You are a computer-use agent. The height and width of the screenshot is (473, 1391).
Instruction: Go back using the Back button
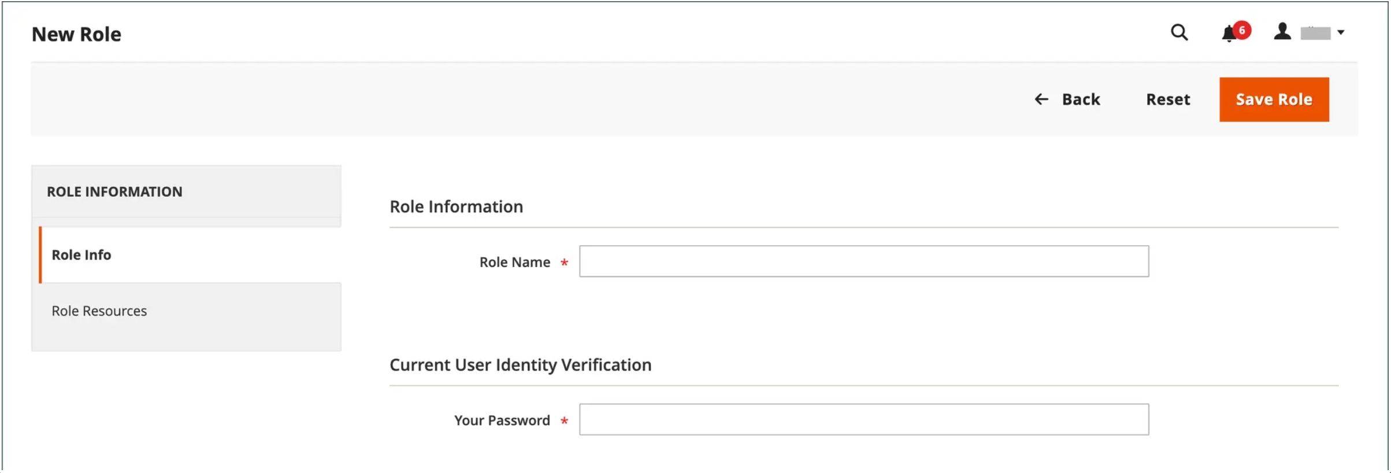[1067, 99]
